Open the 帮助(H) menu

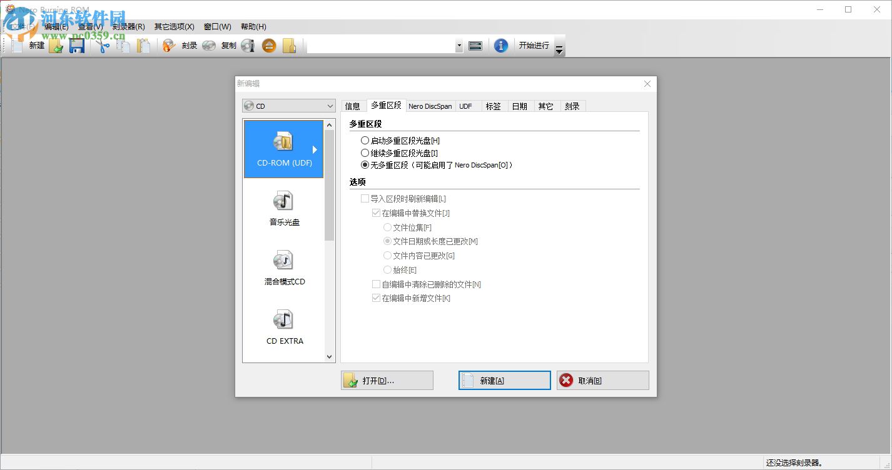tap(253, 27)
